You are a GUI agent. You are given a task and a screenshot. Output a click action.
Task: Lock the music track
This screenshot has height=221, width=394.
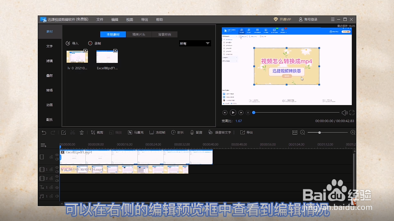coord(51,196)
